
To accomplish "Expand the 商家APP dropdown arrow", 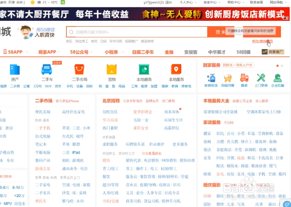I will pos(59,52).
